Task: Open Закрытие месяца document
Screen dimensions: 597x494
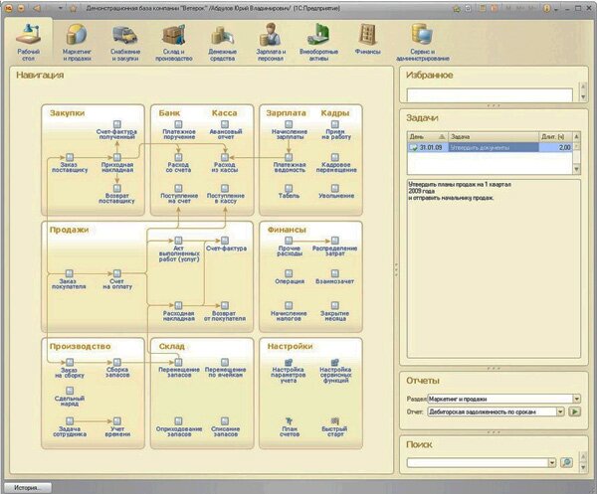Action: click(335, 311)
